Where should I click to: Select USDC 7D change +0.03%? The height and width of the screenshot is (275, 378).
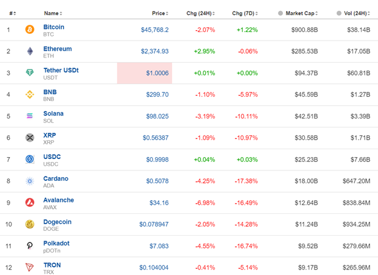[247, 160]
